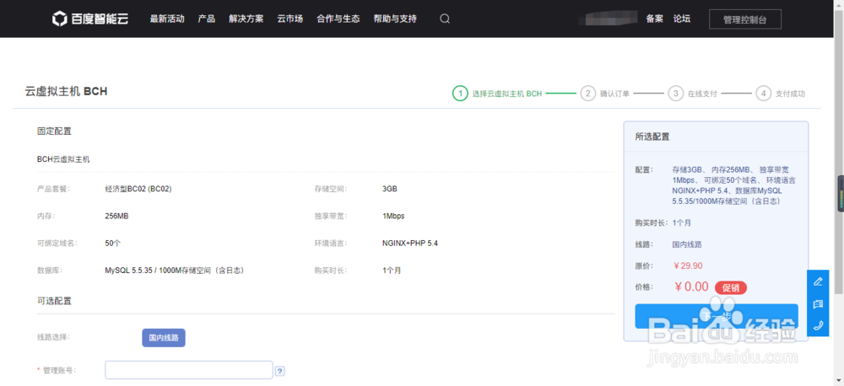Click the 论坛 link
Viewport: 844px width, 386px height.
681,19
